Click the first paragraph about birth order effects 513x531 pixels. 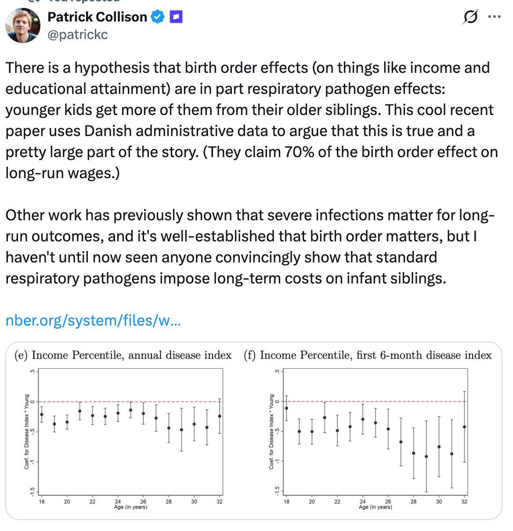tap(252, 120)
